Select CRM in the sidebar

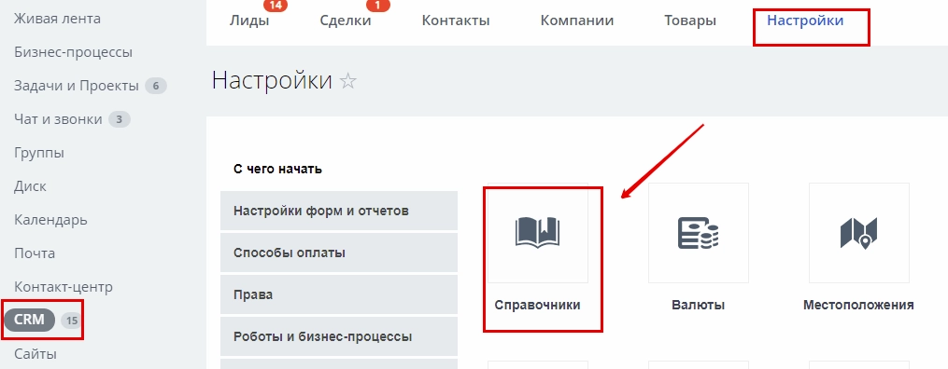point(30,320)
